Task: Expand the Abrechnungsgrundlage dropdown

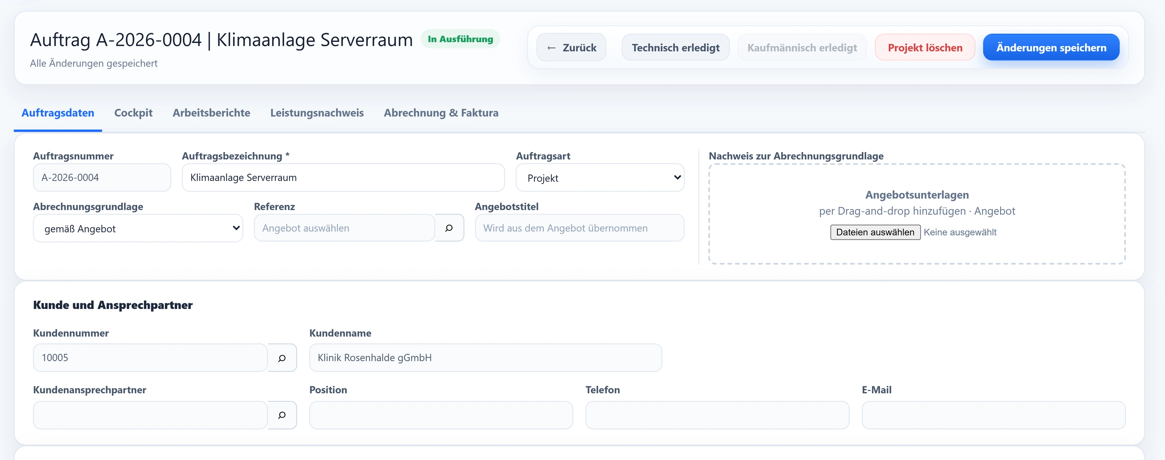Action: 138,228
